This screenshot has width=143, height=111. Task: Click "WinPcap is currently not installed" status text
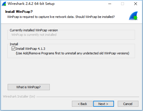[x=34, y=35]
